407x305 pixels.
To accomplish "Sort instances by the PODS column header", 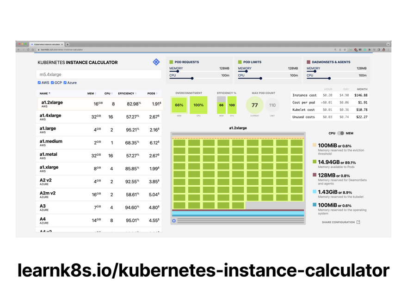I will point(151,93).
